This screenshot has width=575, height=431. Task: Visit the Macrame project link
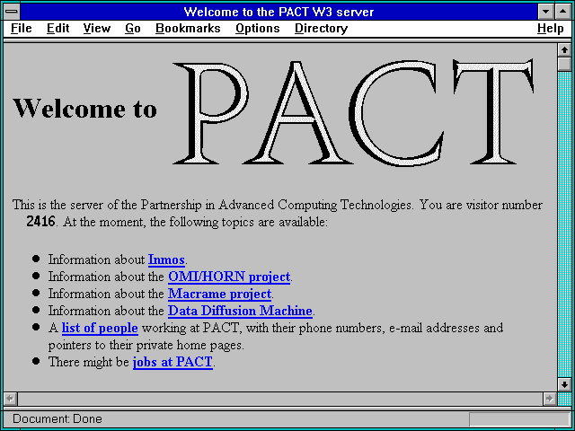pos(219,294)
